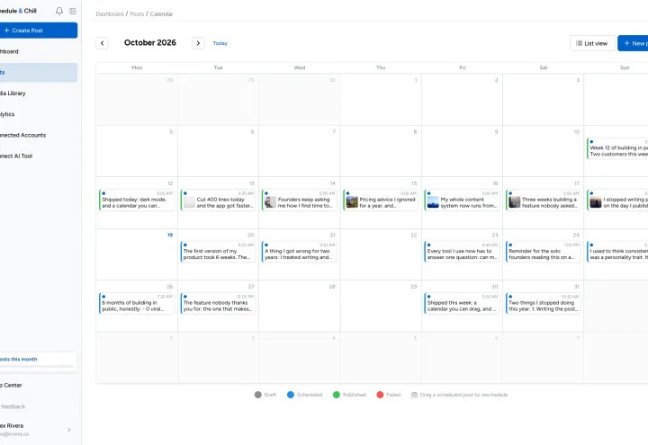Open 'Cut 400 lines today' post
The height and width of the screenshot is (445, 648).
click(x=218, y=200)
